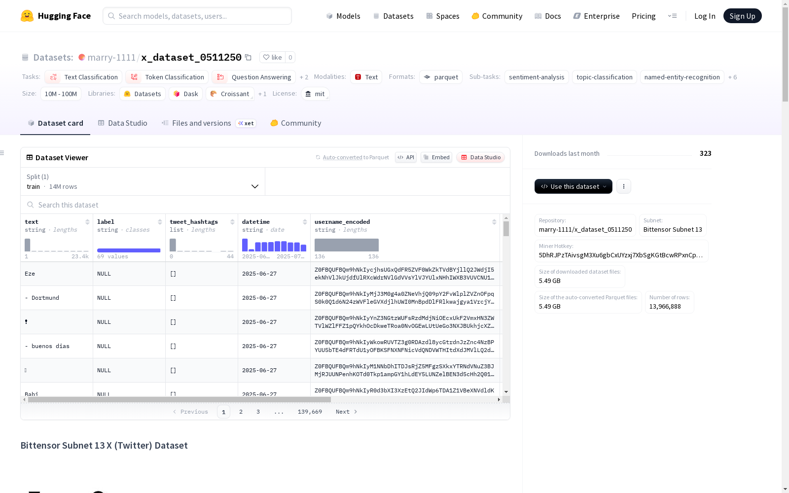Click the Sign Up button
This screenshot has width=789, height=493.
pos(742,16)
